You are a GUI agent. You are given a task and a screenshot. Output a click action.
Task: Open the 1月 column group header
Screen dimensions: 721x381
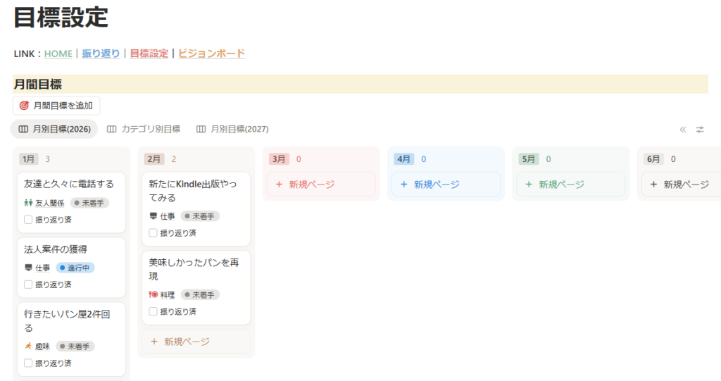click(x=28, y=159)
